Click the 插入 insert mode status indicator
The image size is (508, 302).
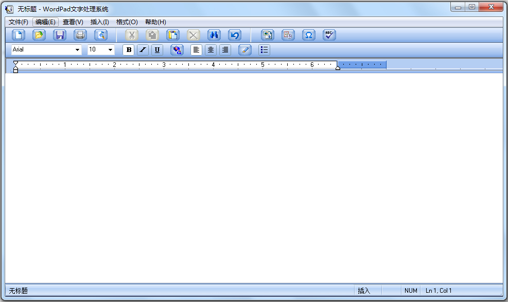(364, 291)
